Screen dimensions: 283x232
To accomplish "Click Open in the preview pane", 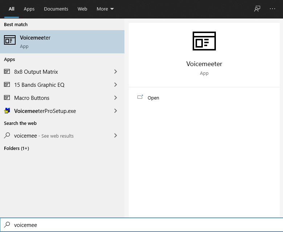I will pyautogui.click(x=153, y=98).
